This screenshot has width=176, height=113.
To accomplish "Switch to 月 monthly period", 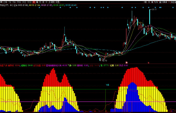I will pos(40,2).
